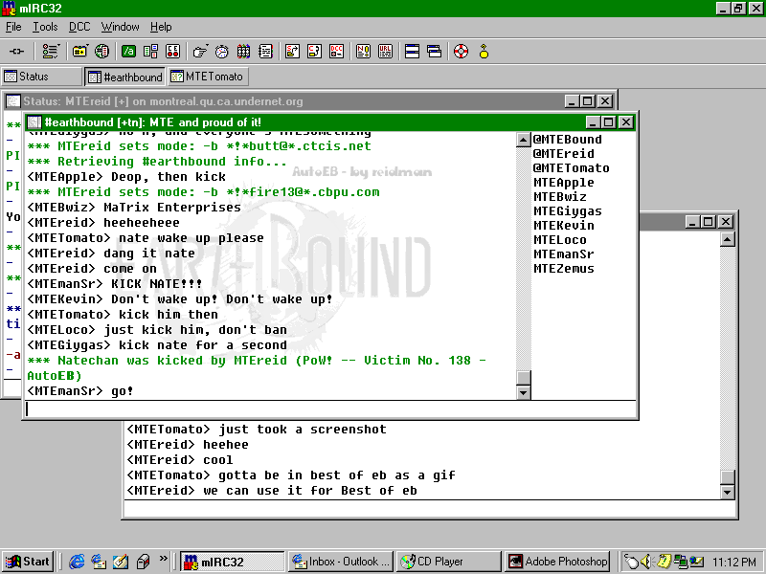The image size is (766, 574).
Task: Open the Channels folder toolbar icon
Action: coord(79,52)
